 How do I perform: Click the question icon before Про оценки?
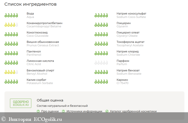point(38,111)
